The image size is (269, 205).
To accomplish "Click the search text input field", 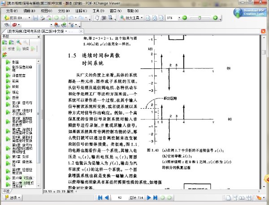I will (x=35, y=25).
